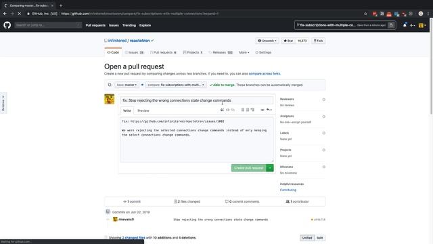Image resolution: width=433 pixels, height=244 pixels.
Task: Go back with browser back arrow
Action: click(x=5, y=14)
